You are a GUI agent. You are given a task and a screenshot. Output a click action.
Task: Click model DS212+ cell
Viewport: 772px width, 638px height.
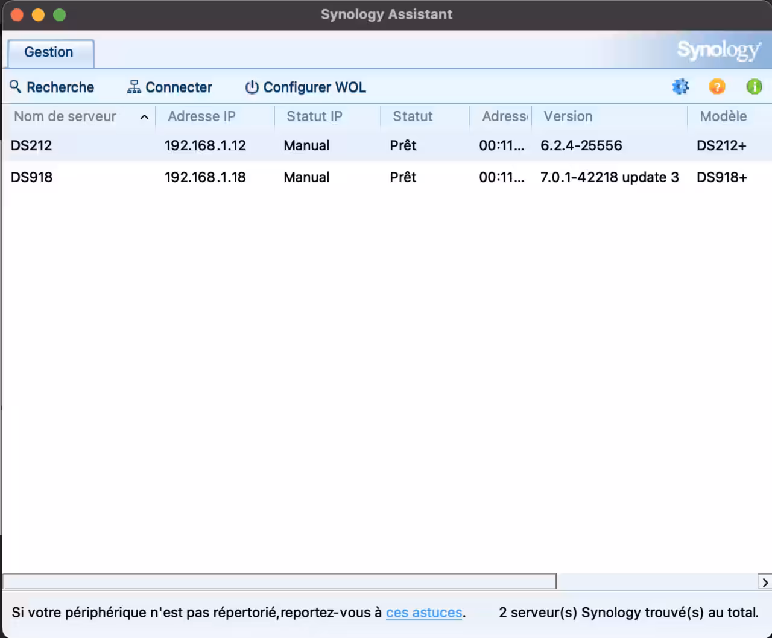point(721,145)
